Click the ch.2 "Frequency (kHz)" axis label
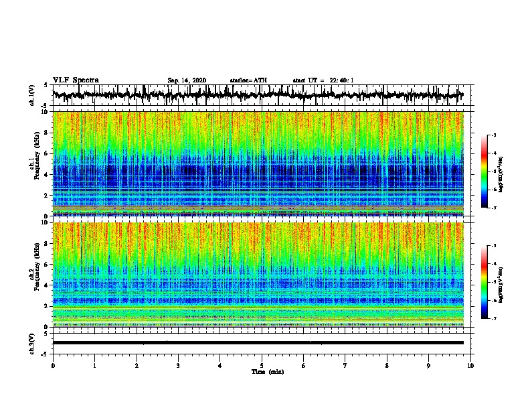The height and width of the screenshot is (410, 530). [37, 266]
